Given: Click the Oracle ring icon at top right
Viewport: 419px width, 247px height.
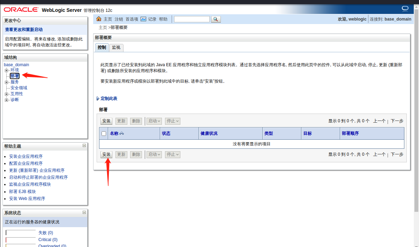Looking at the screenshot, I should [405, 8].
